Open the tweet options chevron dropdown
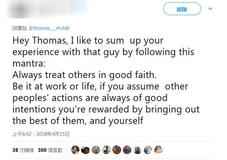 [x=210, y=9]
